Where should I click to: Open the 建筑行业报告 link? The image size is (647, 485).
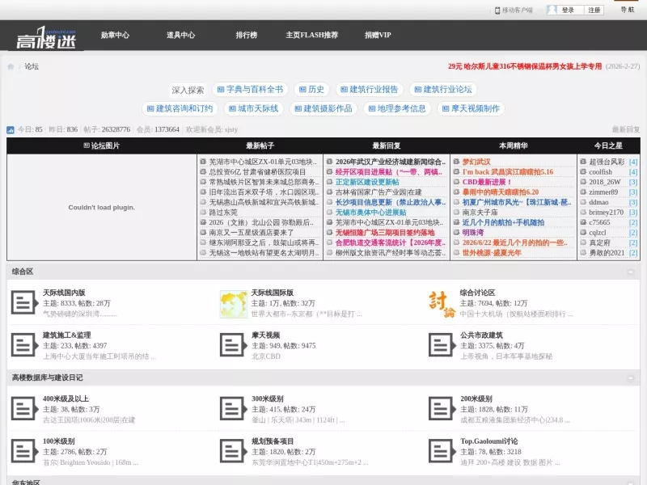[369, 90]
